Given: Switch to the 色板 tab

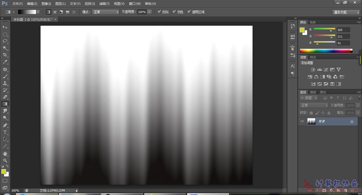Looking at the screenshot, I should pos(313,22).
